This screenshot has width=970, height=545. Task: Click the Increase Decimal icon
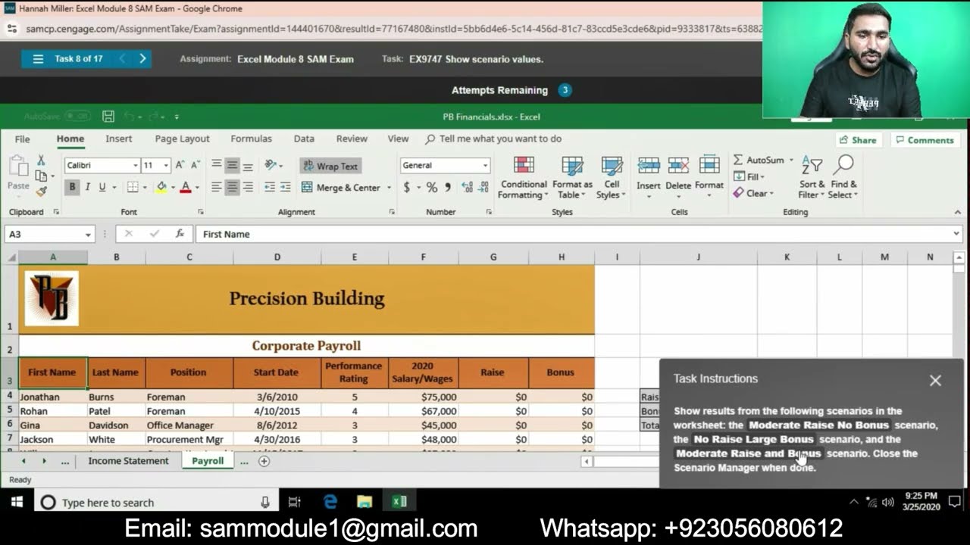click(467, 187)
